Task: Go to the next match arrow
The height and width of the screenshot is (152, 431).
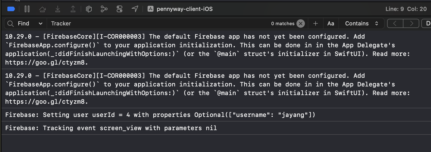Action: (x=411, y=24)
